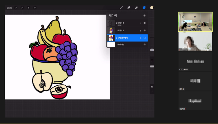218x124 pixels.
Task: Hide 레이어 2 using its visibility checkbox
Action: [x=145, y=23]
